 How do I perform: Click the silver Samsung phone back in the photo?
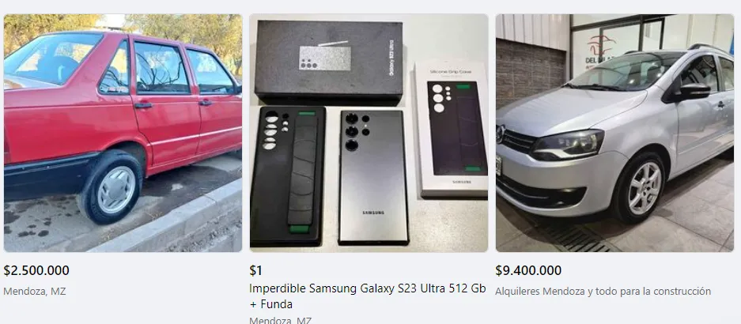coord(372,177)
